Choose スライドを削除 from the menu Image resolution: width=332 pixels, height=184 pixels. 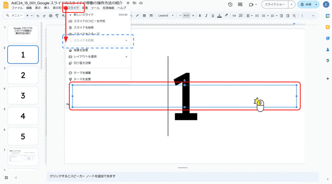pyautogui.click(x=83, y=27)
